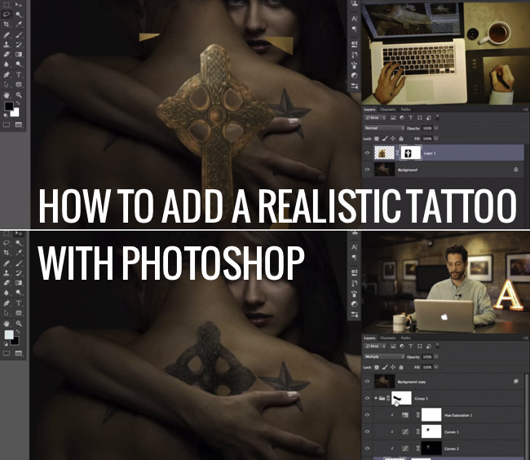Open the Kind filter dropdown in lower panel
This screenshot has width=530, height=460.
point(375,346)
